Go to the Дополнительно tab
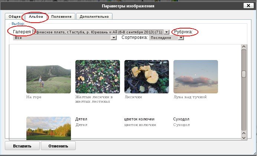 94,17
